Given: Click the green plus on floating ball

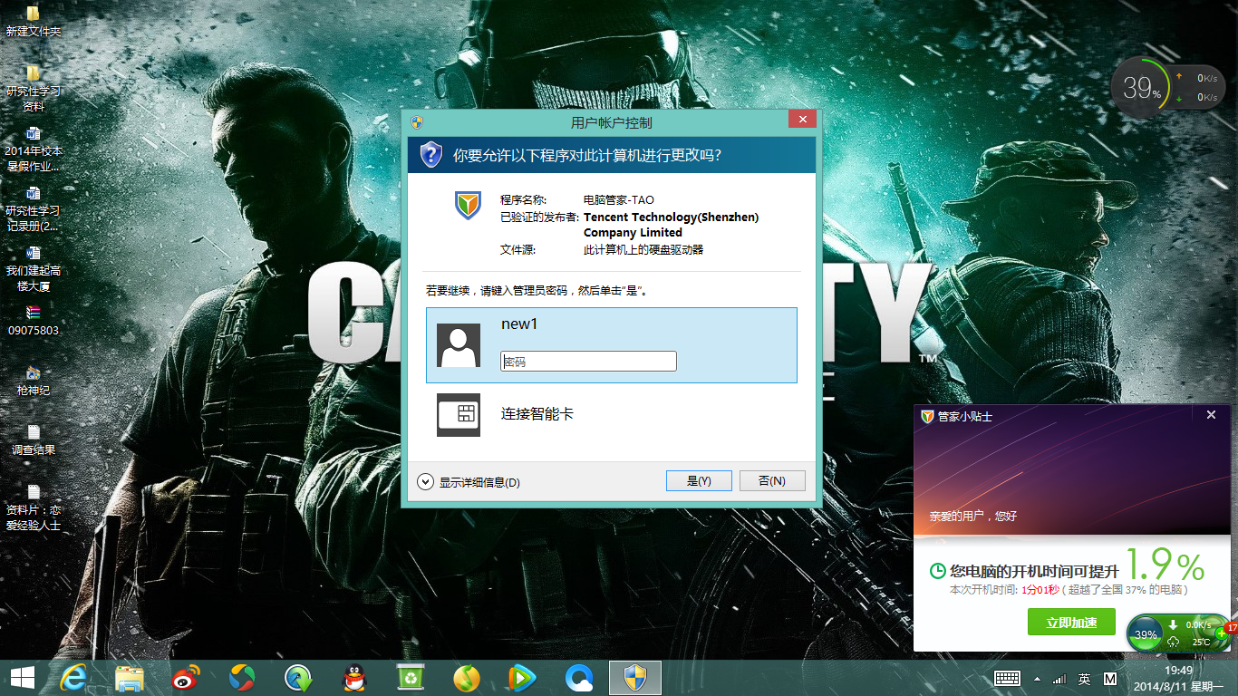Looking at the screenshot, I should pyautogui.click(x=1223, y=634).
